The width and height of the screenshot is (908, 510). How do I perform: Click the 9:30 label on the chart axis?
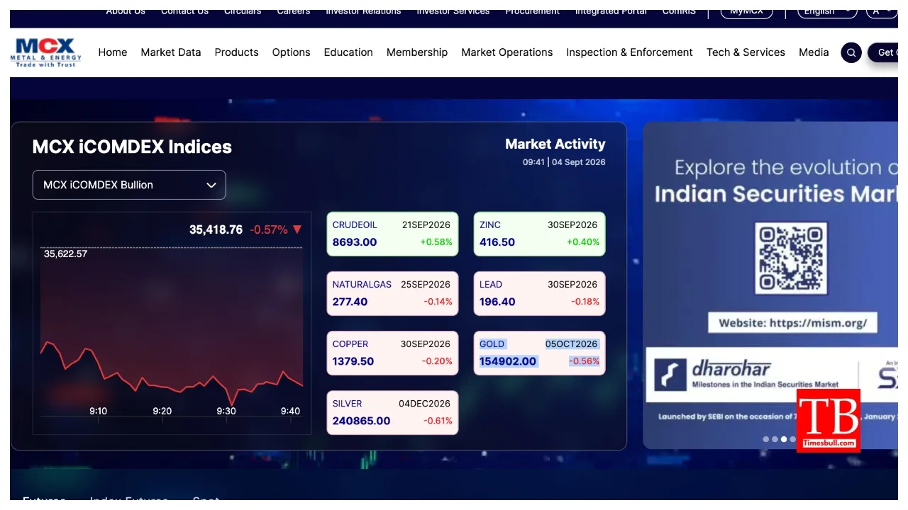pos(226,411)
